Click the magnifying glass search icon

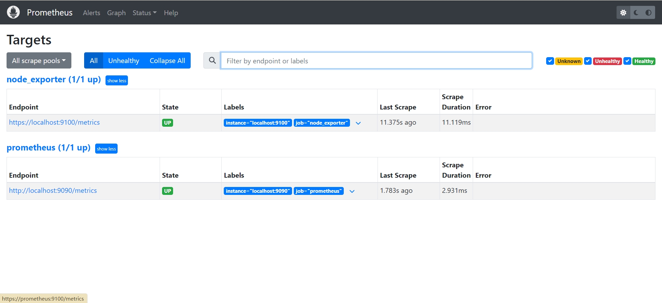tap(212, 61)
